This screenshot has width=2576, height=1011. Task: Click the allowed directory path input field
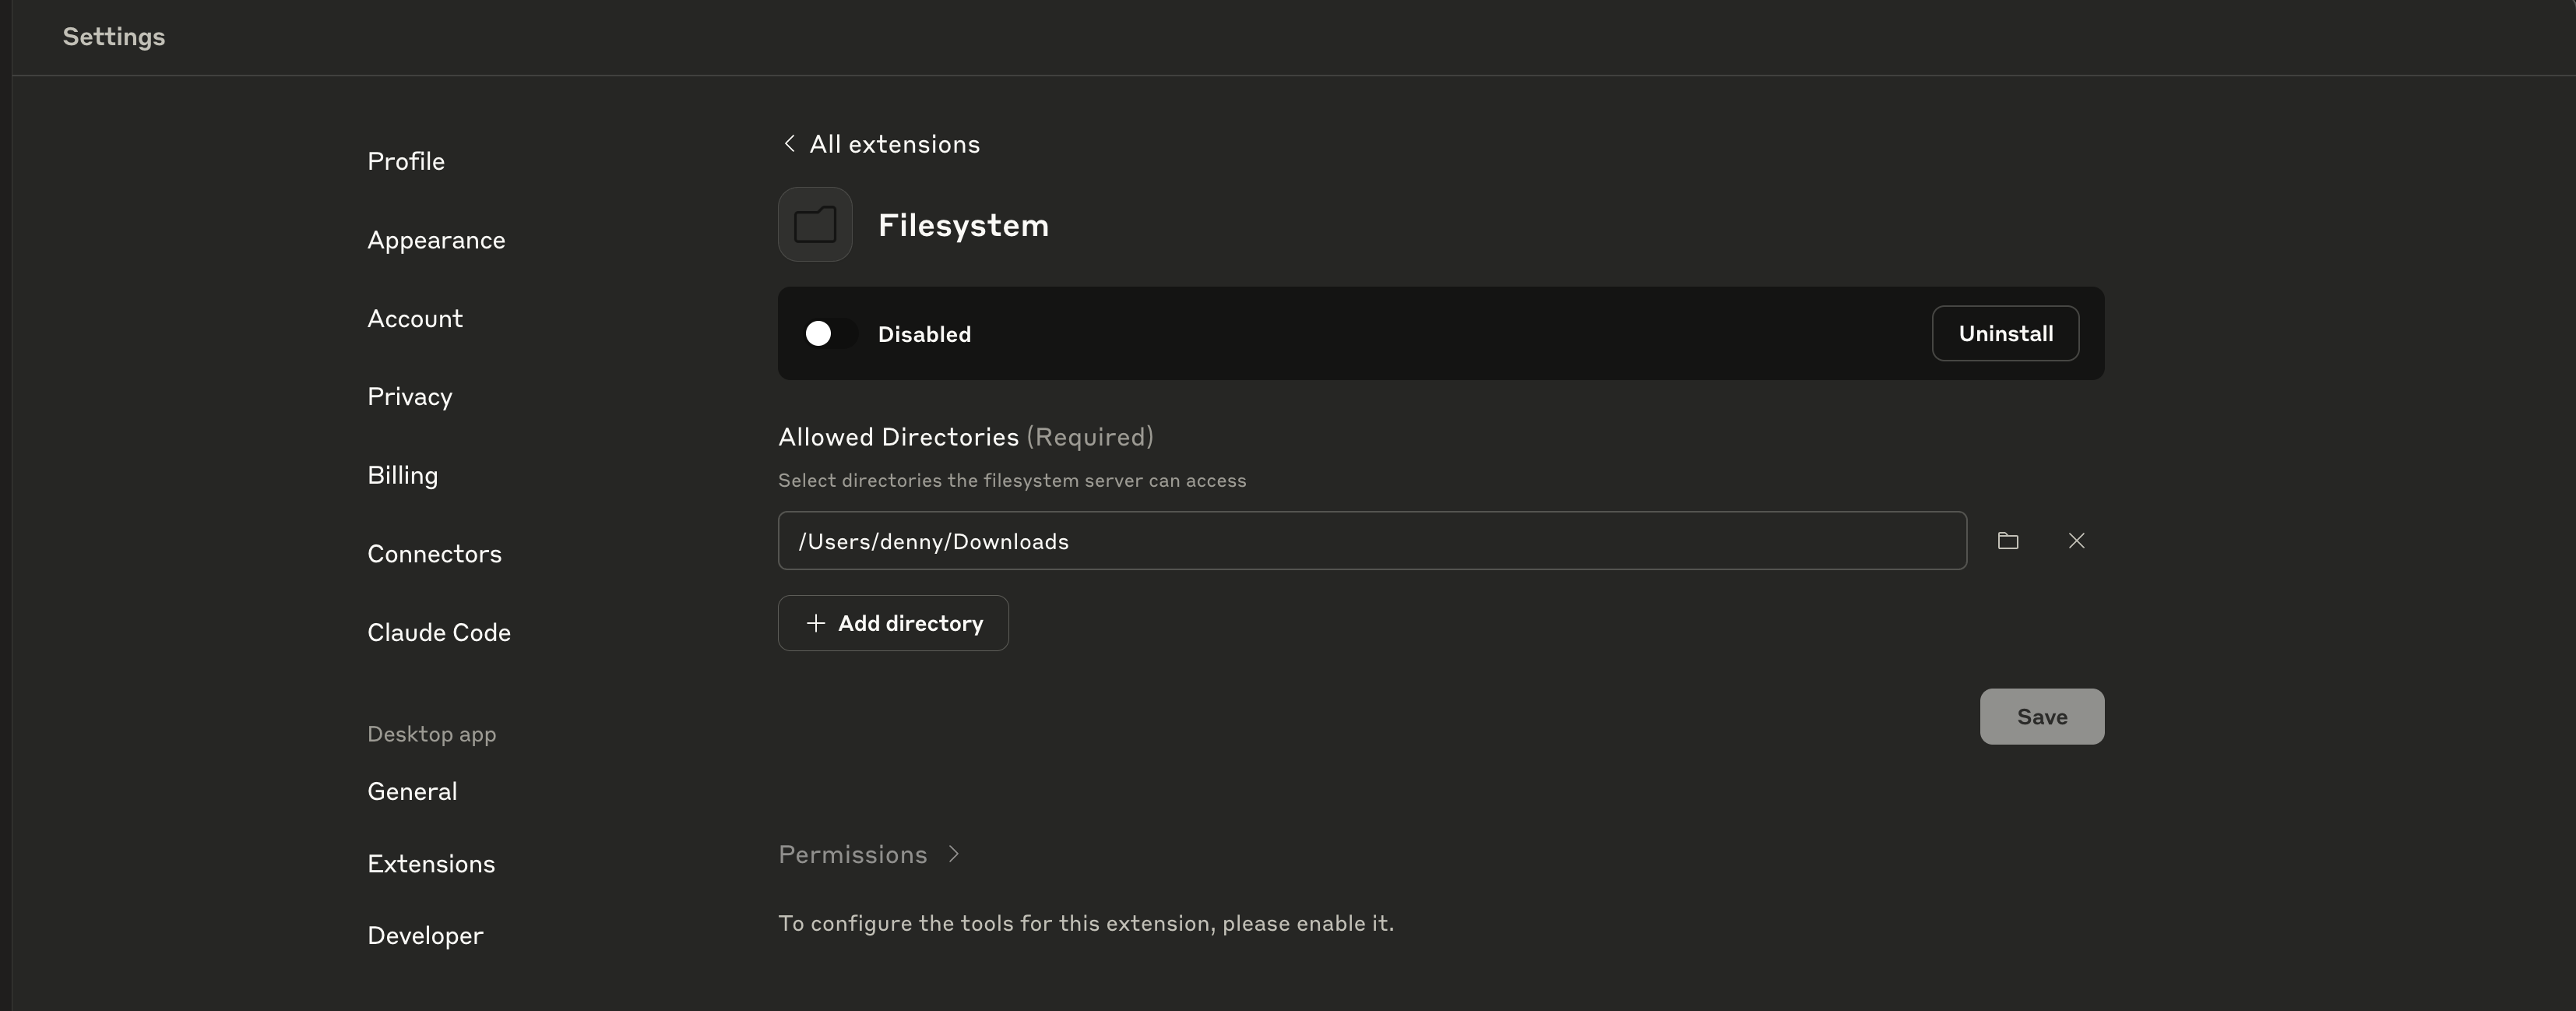pyautogui.click(x=1371, y=541)
